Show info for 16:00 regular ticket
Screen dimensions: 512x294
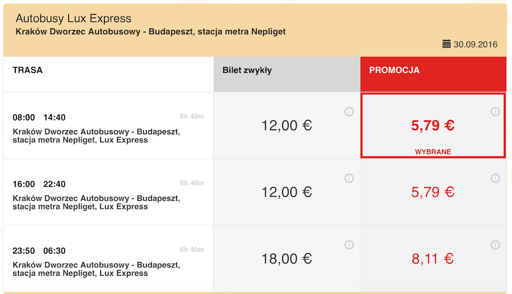pyautogui.click(x=349, y=179)
